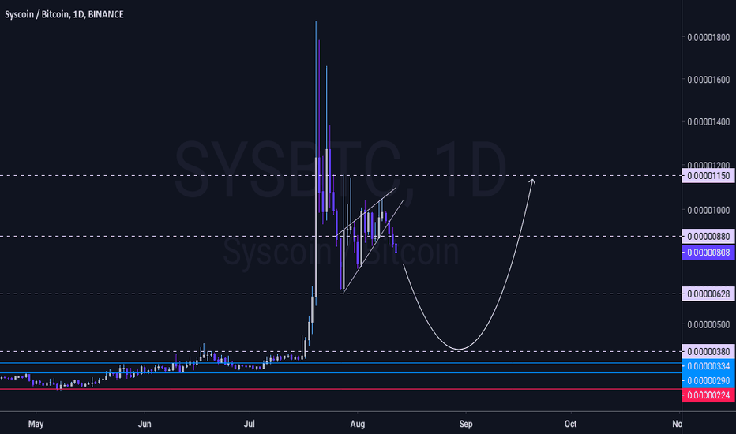This screenshot has width=736, height=434.
Task: Click the 0.00001600 axis value
Action: click(708, 80)
